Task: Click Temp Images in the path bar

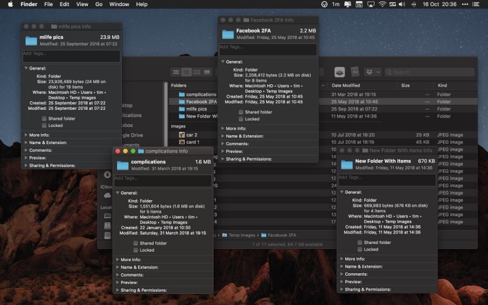Action: tap(242, 235)
